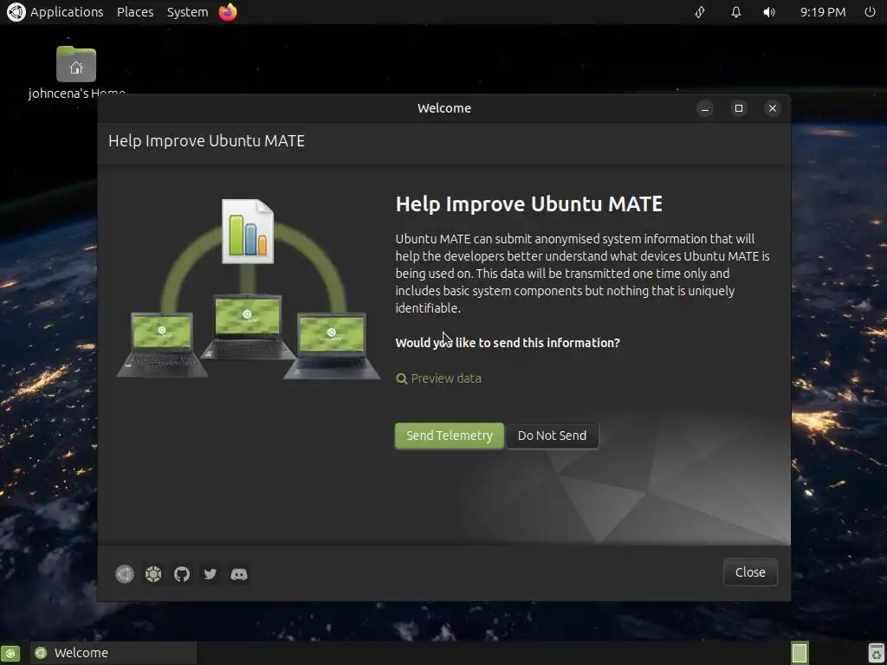Screen dimensions: 887x665
Task: Open the Applications menu
Action: point(67,12)
